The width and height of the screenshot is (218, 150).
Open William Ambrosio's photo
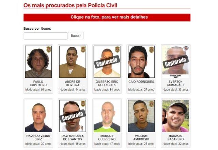tap(141, 116)
